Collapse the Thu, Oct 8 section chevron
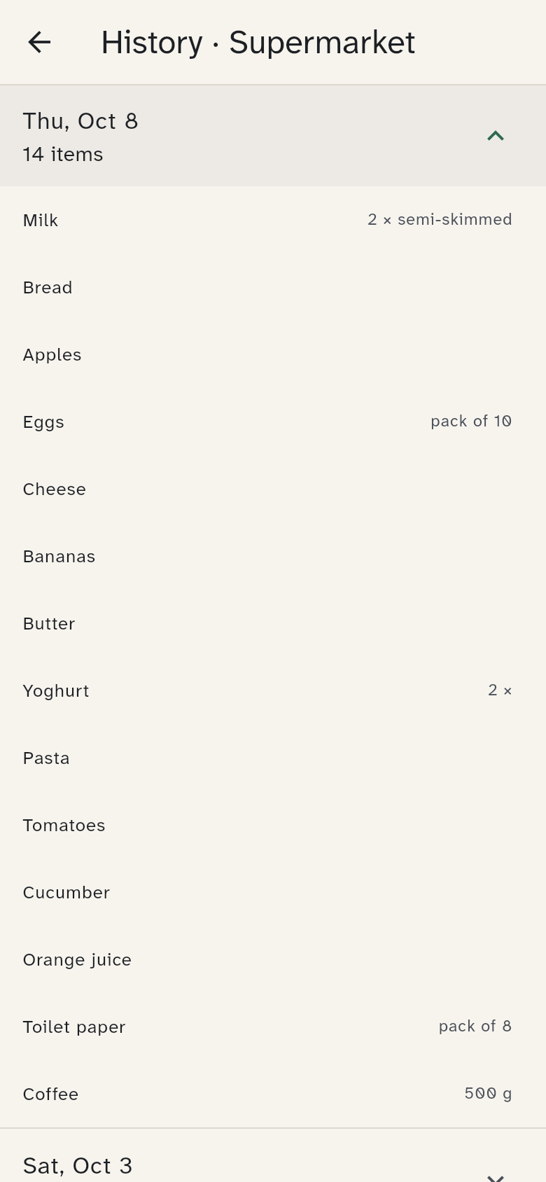Image resolution: width=546 pixels, height=1182 pixels. click(496, 136)
